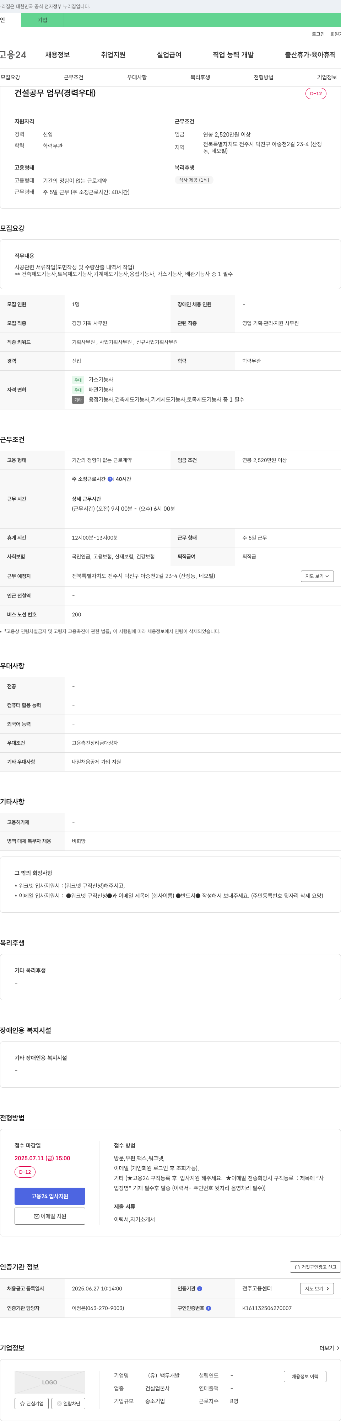Open the 출산휴가·육아휴직 menu
This screenshot has width=341, height=1421.
[x=310, y=55]
